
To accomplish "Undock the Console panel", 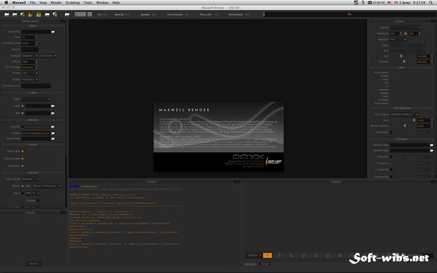I will tap(235, 182).
